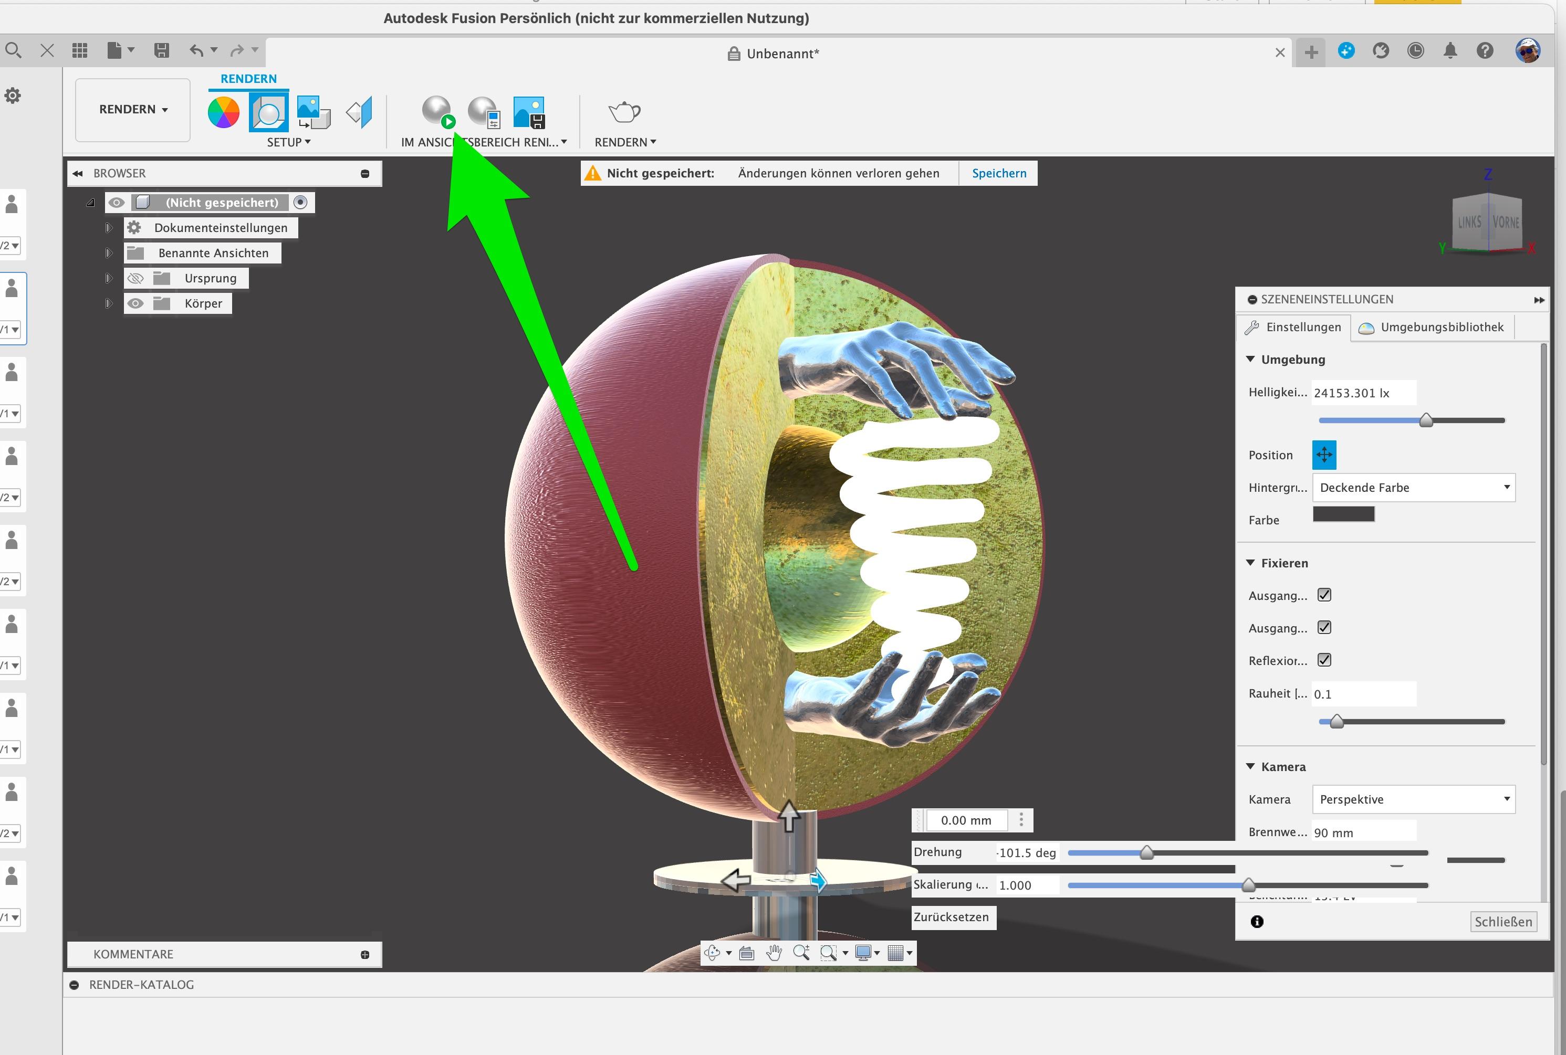1566x1055 pixels.
Task: Click the ViewCube VORNE face
Action: click(x=1506, y=222)
